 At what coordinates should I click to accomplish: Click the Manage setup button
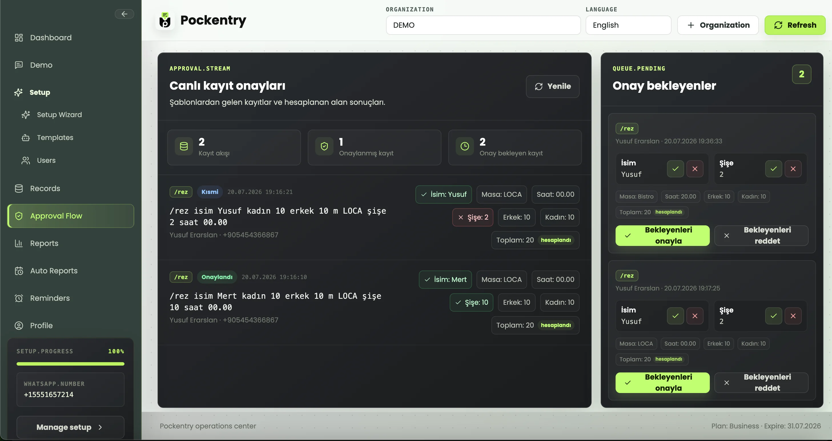coord(71,427)
